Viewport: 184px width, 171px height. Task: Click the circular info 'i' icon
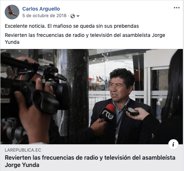(x=173, y=144)
